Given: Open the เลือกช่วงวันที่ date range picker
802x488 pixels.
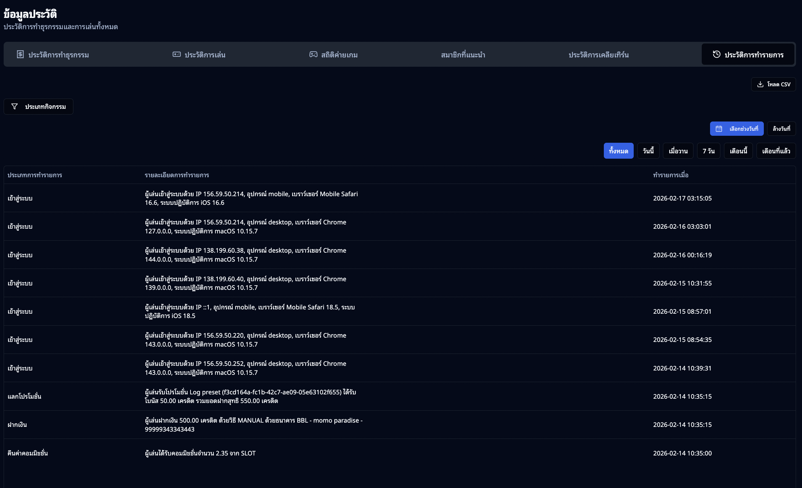Looking at the screenshot, I should pyautogui.click(x=737, y=129).
